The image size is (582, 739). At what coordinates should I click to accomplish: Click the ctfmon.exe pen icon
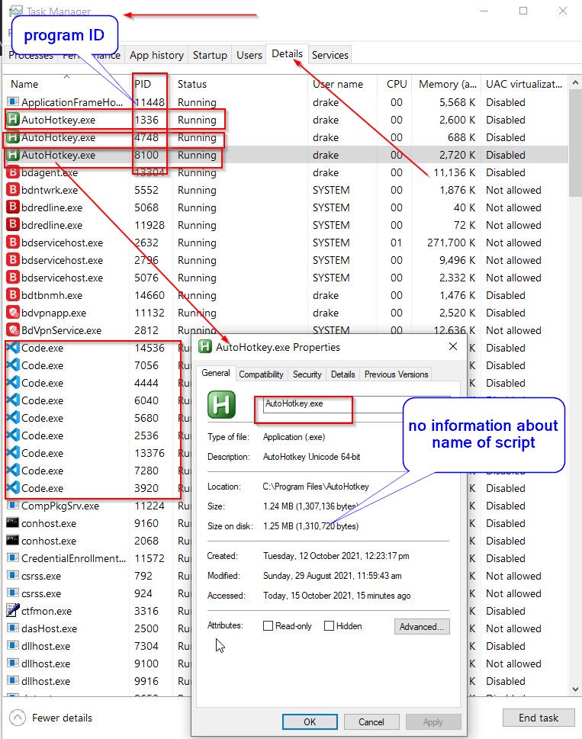(x=12, y=611)
